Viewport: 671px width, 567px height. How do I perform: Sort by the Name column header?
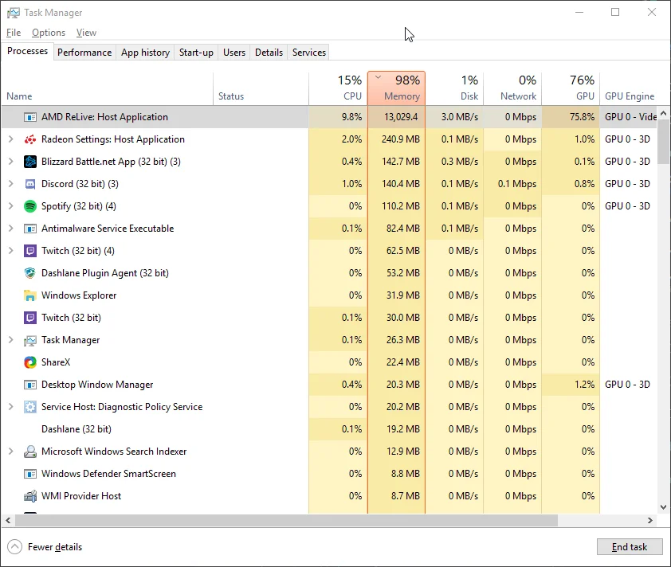(x=107, y=88)
